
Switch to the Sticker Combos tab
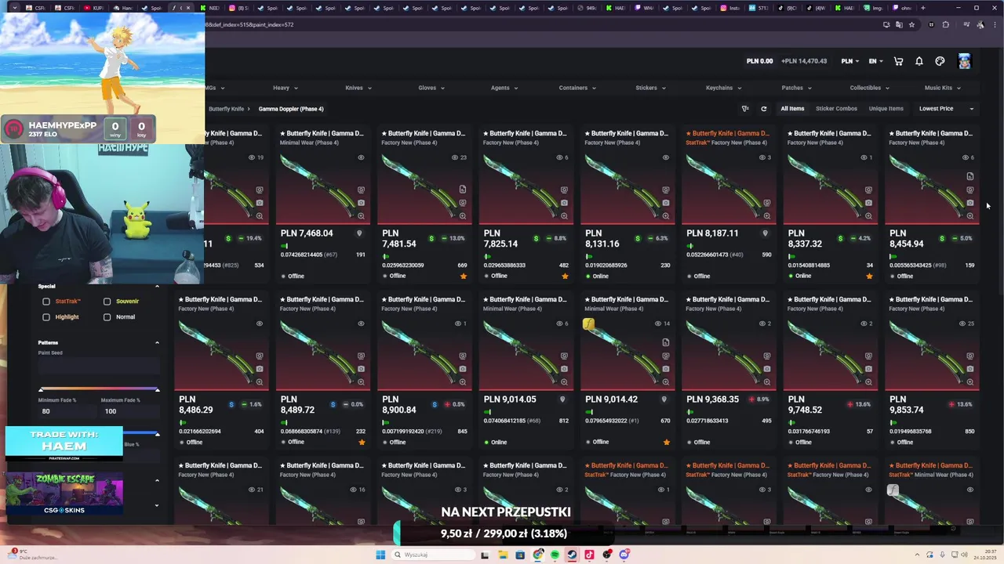pyautogui.click(x=836, y=109)
